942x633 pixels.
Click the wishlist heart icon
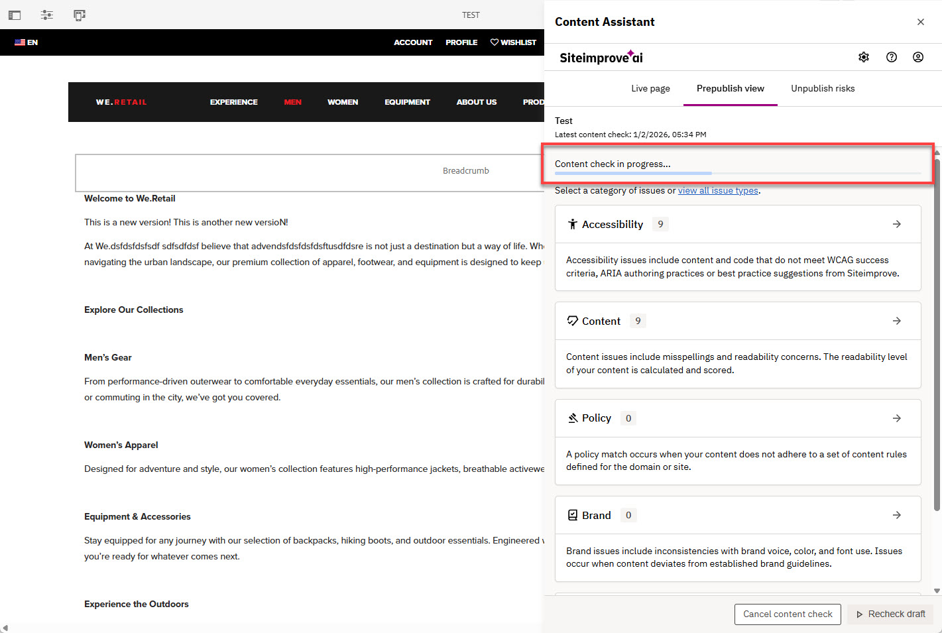click(495, 42)
